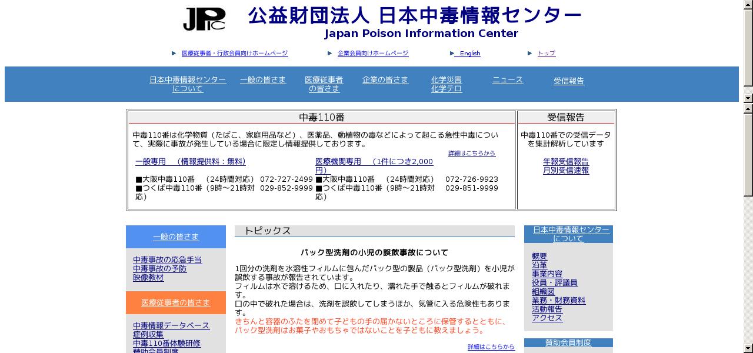The image size is (753, 353).
Task: Click top frame scrollbar down arrow
Action: [748, 98]
